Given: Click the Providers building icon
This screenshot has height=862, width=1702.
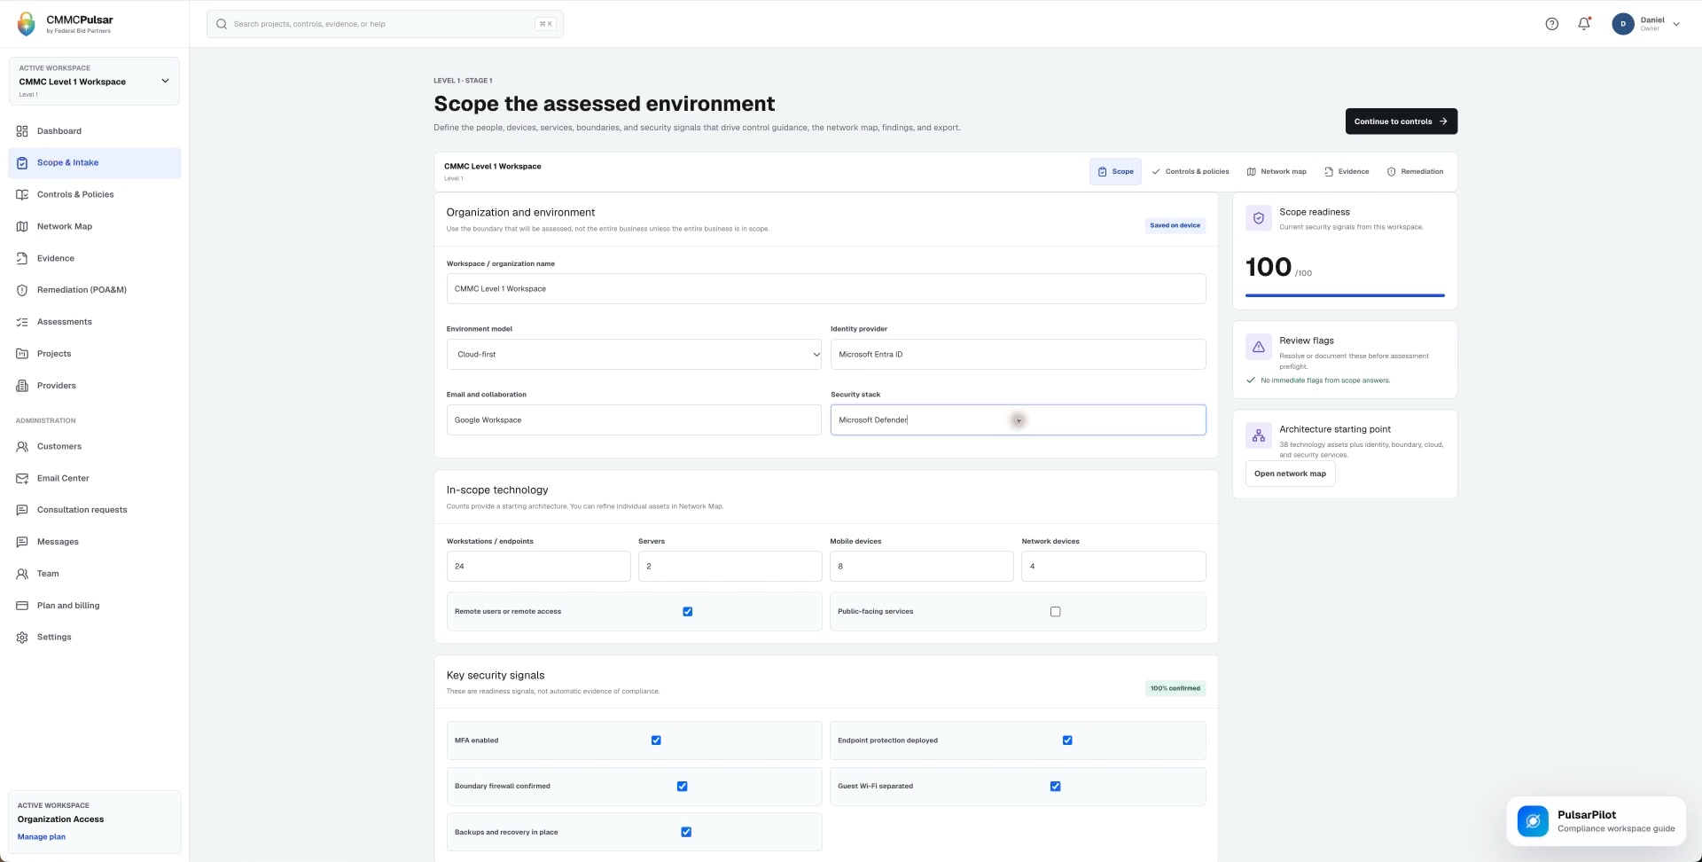Looking at the screenshot, I should tap(22, 386).
